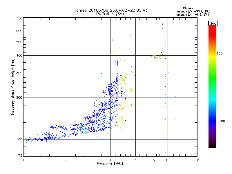Click the plot title 'Tromsø 20160706 23:04:00-23:05:43'

(x=110, y=10)
